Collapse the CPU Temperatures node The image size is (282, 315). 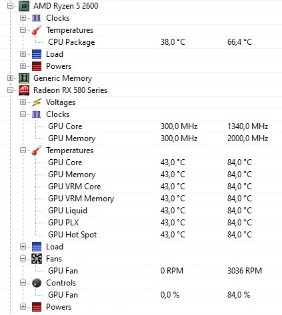(23, 30)
